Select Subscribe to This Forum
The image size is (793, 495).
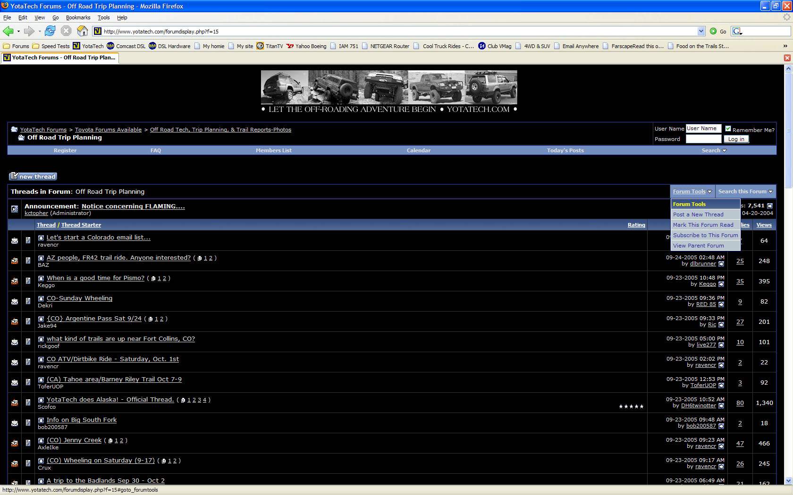pyautogui.click(x=705, y=235)
